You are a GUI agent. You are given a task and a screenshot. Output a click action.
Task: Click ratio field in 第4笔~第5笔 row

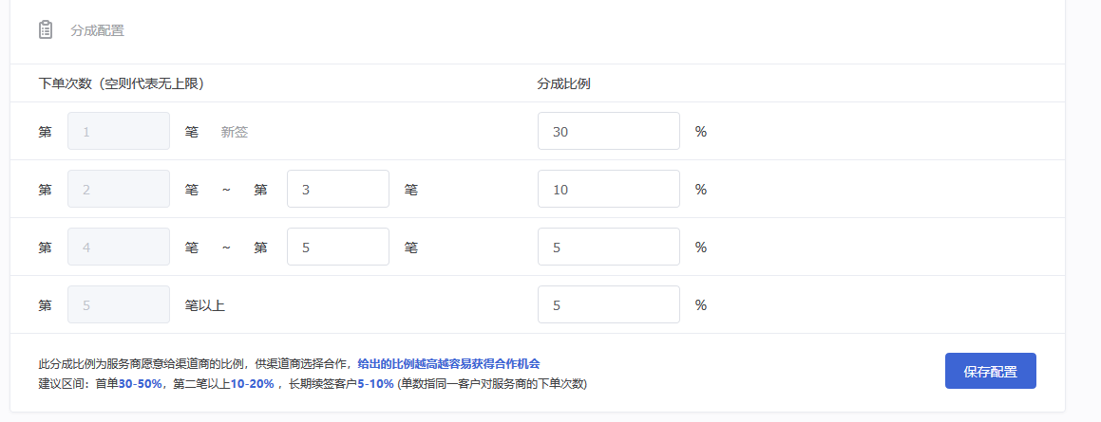[609, 247]
